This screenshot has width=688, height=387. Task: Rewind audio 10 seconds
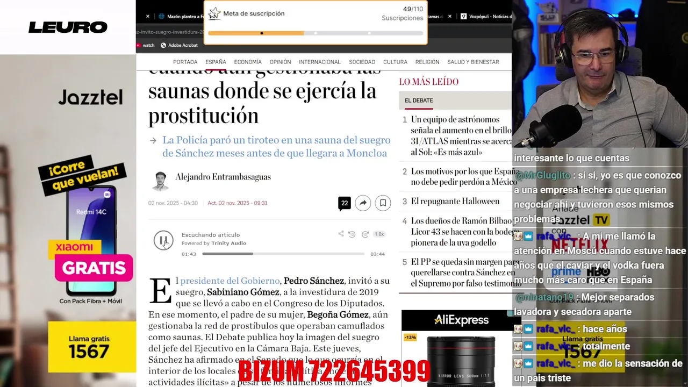point(352,234)
